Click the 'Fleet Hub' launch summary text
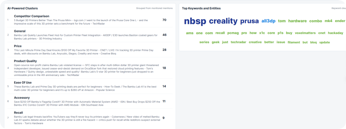Viewport: 346px width, 129px height. [86, 37]
